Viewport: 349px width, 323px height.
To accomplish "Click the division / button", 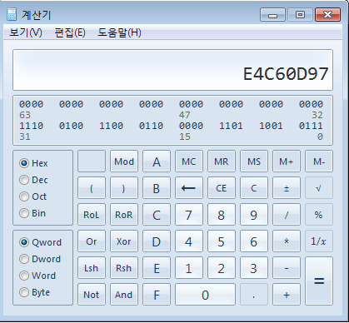I will (287, 215).
